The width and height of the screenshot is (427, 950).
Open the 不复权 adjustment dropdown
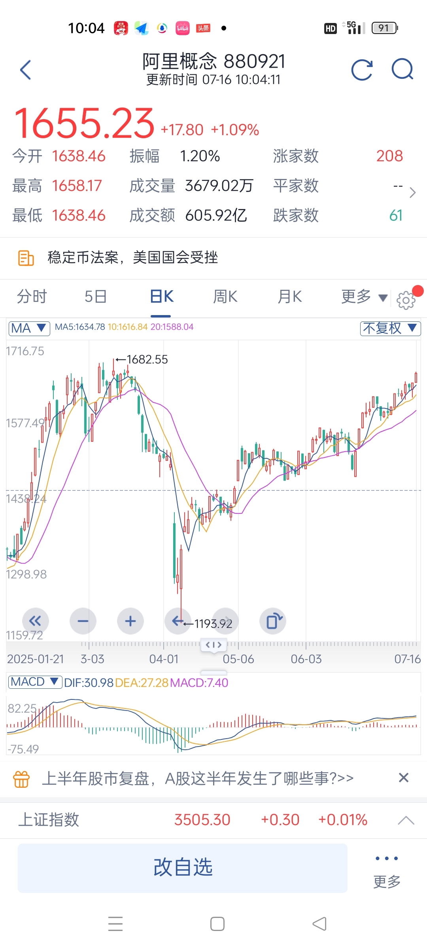(x=390, y=329)
